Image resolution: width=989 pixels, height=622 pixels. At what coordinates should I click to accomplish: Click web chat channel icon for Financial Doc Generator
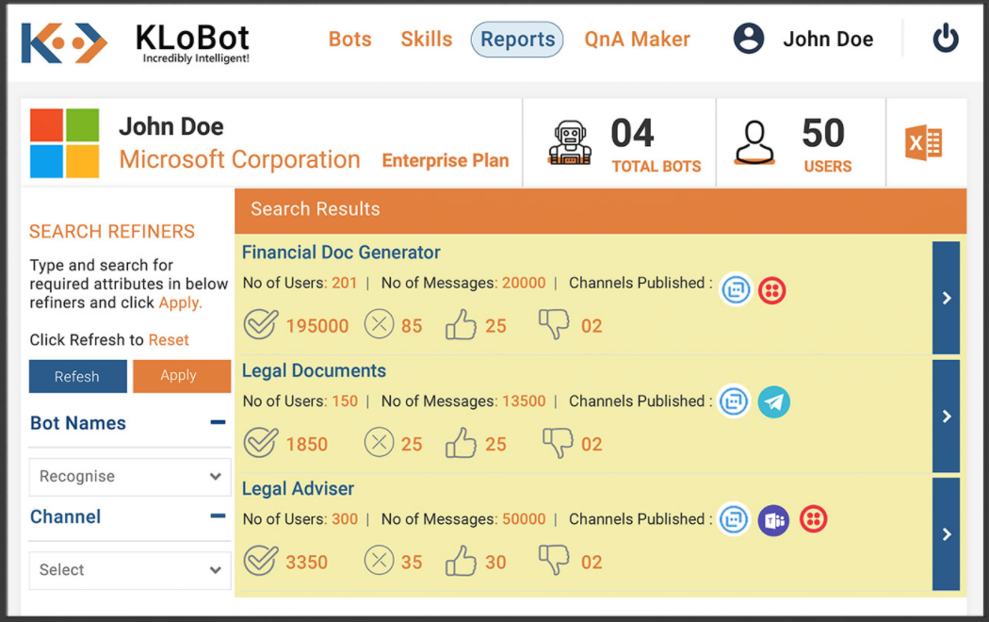point(736,290)
